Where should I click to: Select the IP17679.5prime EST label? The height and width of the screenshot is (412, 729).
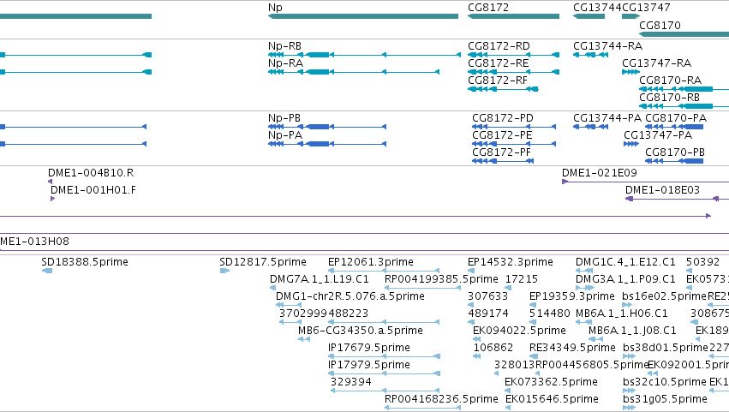pos(369,349)
